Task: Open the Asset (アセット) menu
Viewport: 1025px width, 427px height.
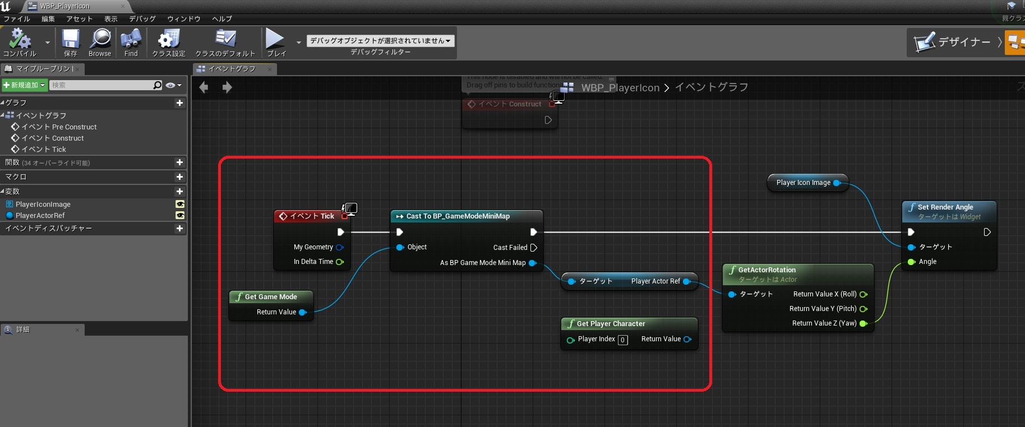Action: (x=79, y=19)
